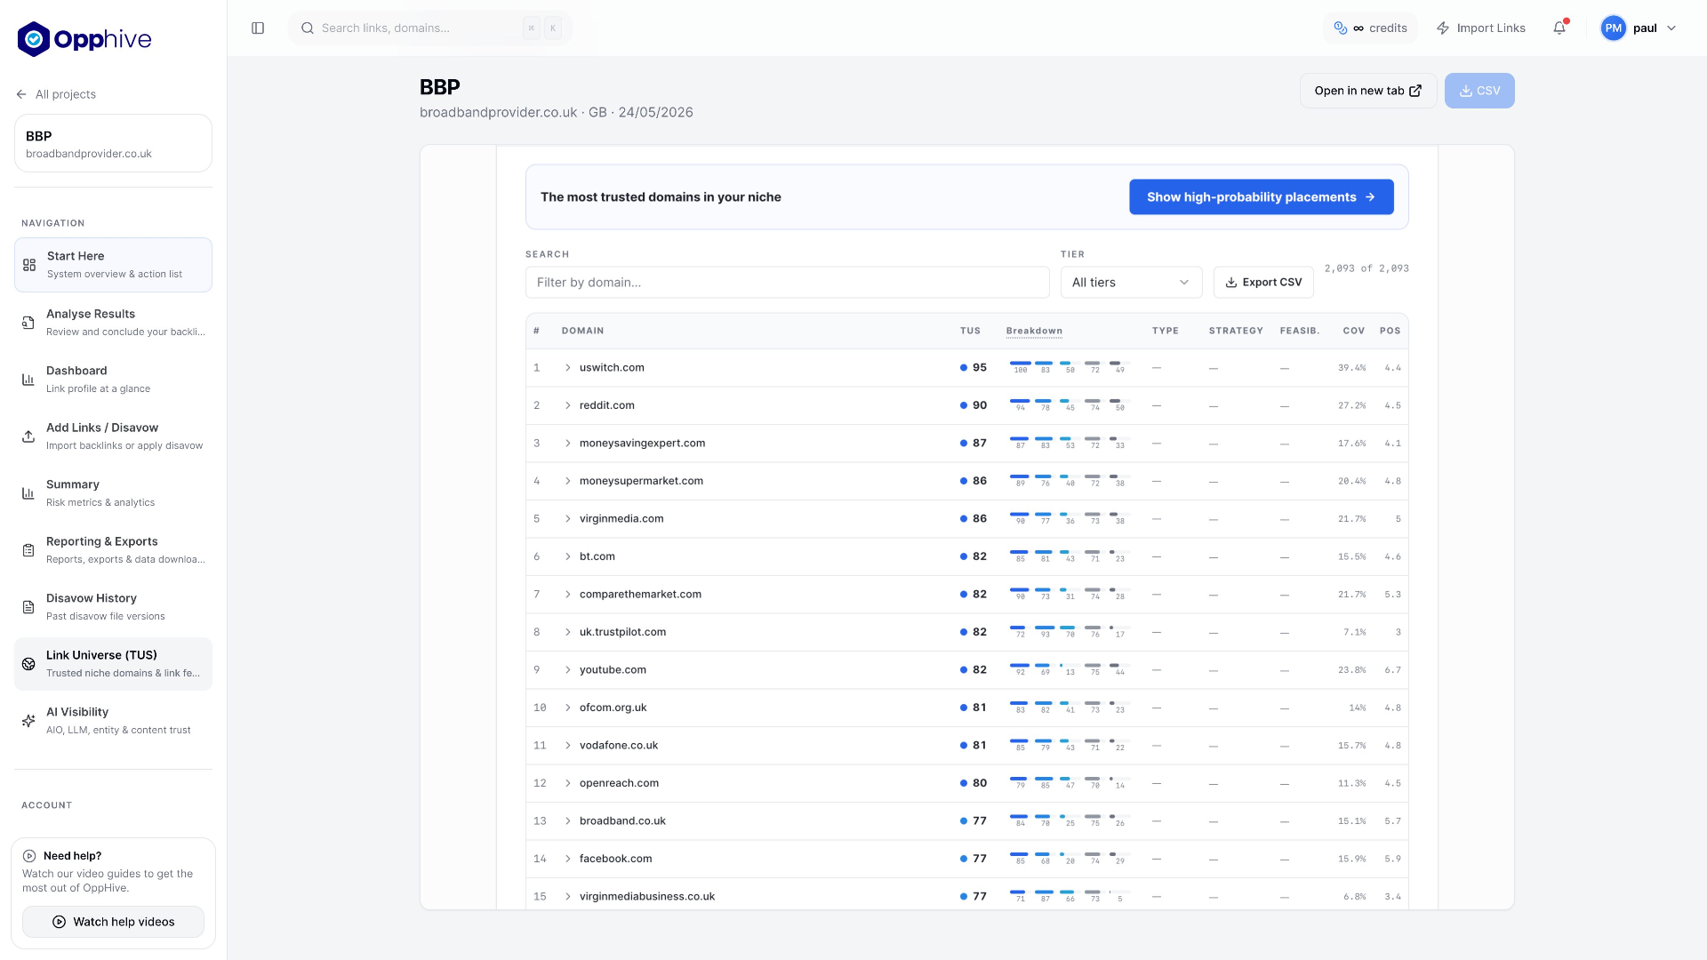1707x960 pixels.
Task: Toggle the sidebar collapse icon
Action: pyautogui.click(x=258, y=28)
